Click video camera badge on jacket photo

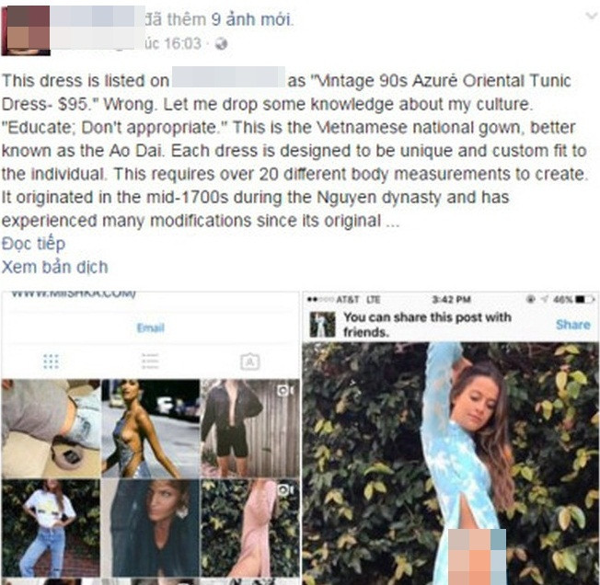coord(285,390)
